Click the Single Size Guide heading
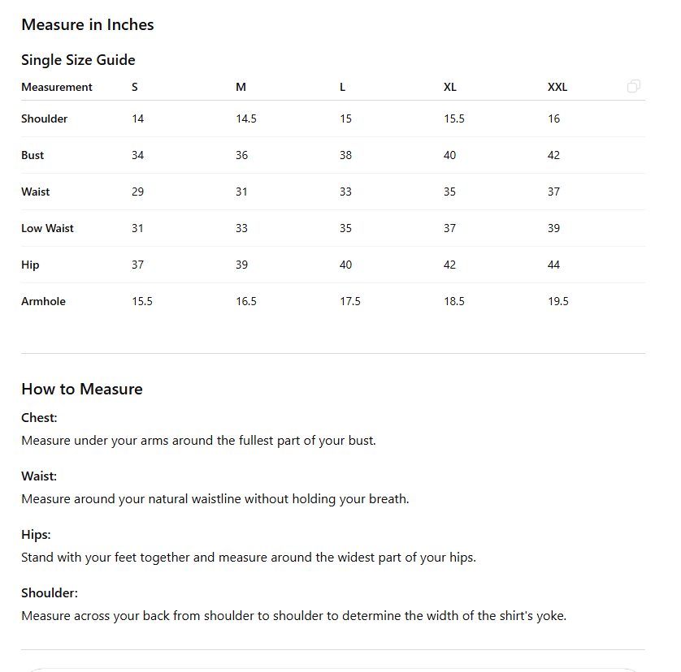Screen dimensions: 681x672 tap(78, 60)
